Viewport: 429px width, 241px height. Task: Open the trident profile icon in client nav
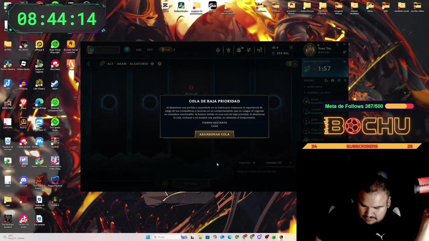[x=218, y=50]
